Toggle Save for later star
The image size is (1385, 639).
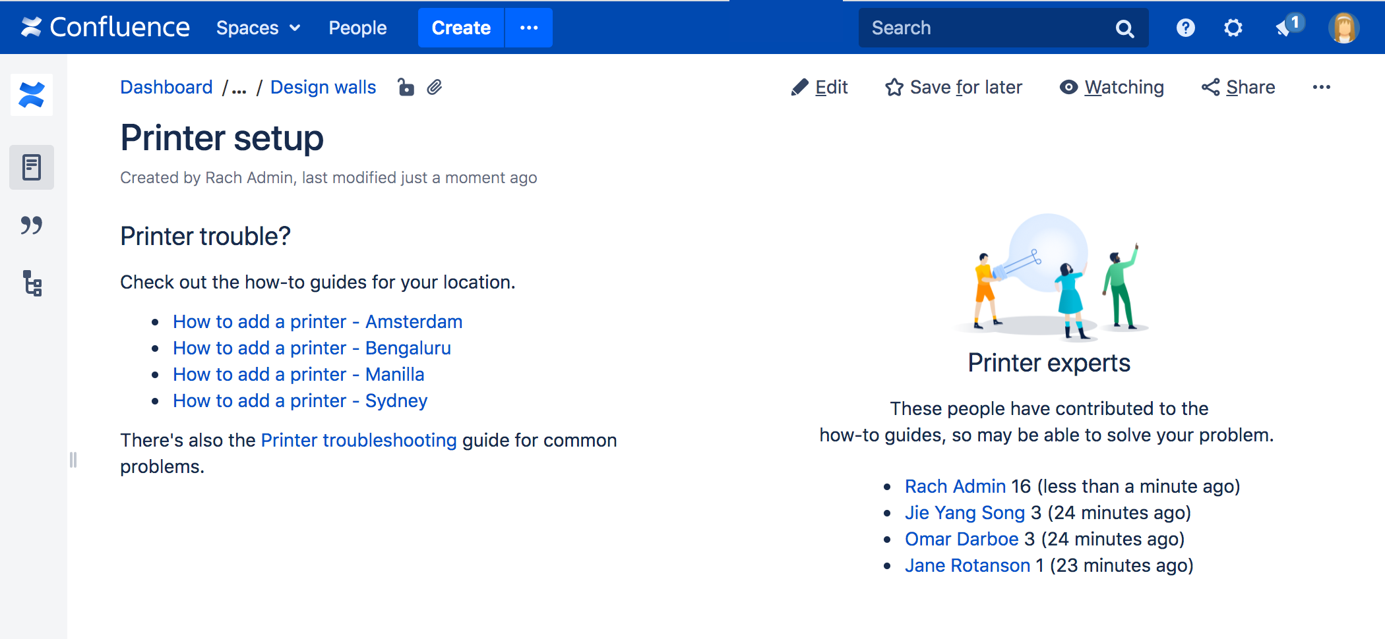(x=954, y=88)
